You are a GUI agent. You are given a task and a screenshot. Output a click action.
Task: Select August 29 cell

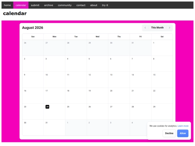[x=162, y=112]
